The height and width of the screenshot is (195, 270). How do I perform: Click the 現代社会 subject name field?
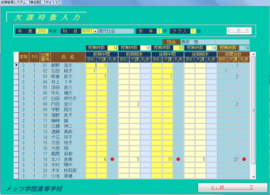[115, 31]
